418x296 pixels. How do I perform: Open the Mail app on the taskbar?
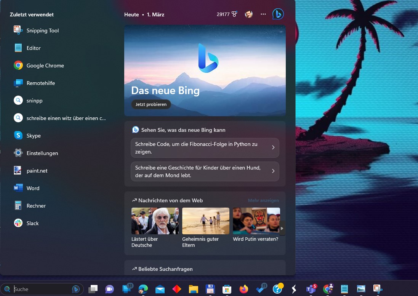click(160, 289)
